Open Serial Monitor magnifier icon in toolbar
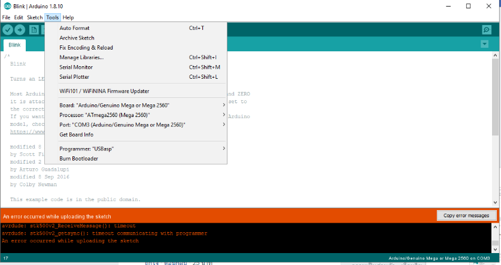The width and height of the screenshot is (501, 265). [x=486, y=30]
